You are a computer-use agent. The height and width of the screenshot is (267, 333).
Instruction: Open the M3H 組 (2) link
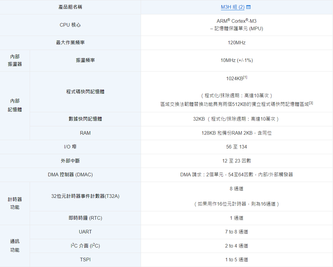[232, 7]
